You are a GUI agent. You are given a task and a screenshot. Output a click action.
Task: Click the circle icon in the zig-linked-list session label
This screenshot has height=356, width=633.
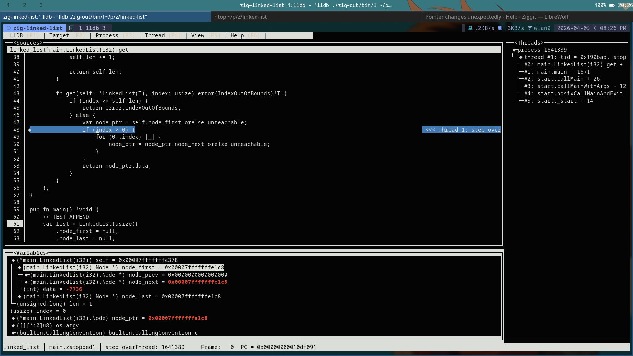pyautogui.click(x=9, y=28)
